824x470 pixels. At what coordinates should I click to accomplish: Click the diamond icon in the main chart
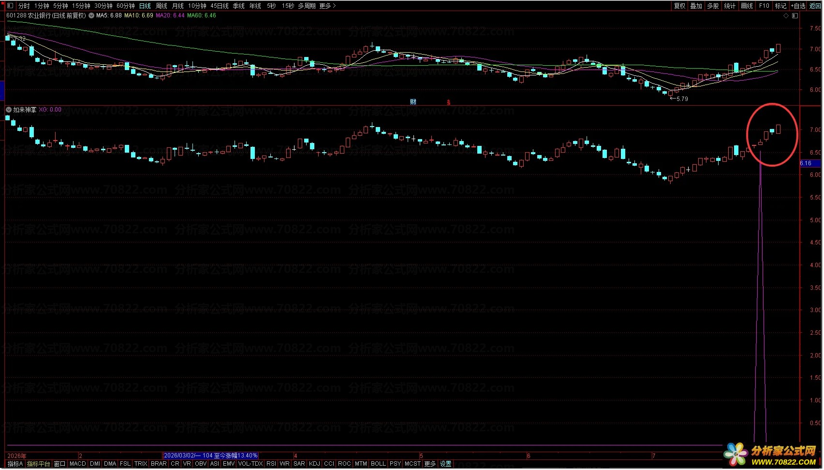pyautogui.click(x=786, y=16)
